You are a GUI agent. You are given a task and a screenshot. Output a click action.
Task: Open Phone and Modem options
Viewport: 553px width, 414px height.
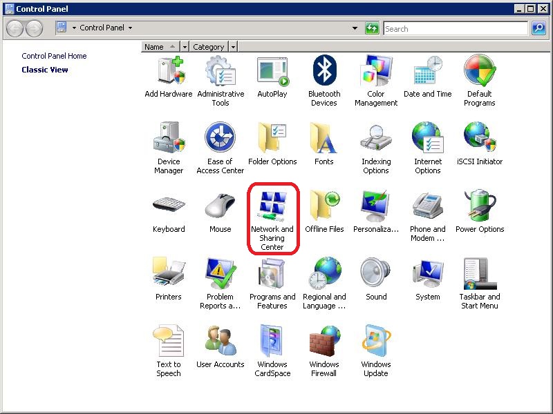point(428,216)
